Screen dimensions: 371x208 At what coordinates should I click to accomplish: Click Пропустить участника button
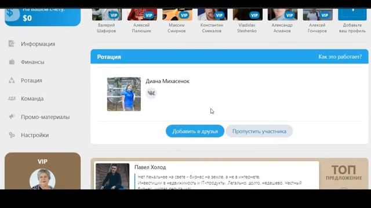[259, 131]
